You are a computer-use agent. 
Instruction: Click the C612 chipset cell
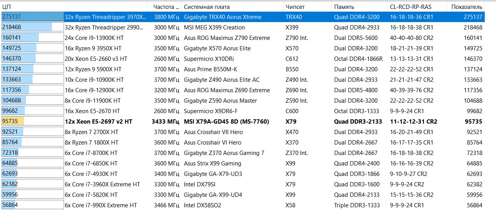coord(291,59)
